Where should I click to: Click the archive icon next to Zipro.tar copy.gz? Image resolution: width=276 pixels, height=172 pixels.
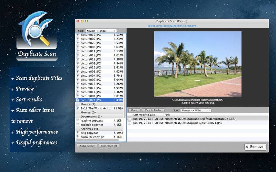click(78, 137)
